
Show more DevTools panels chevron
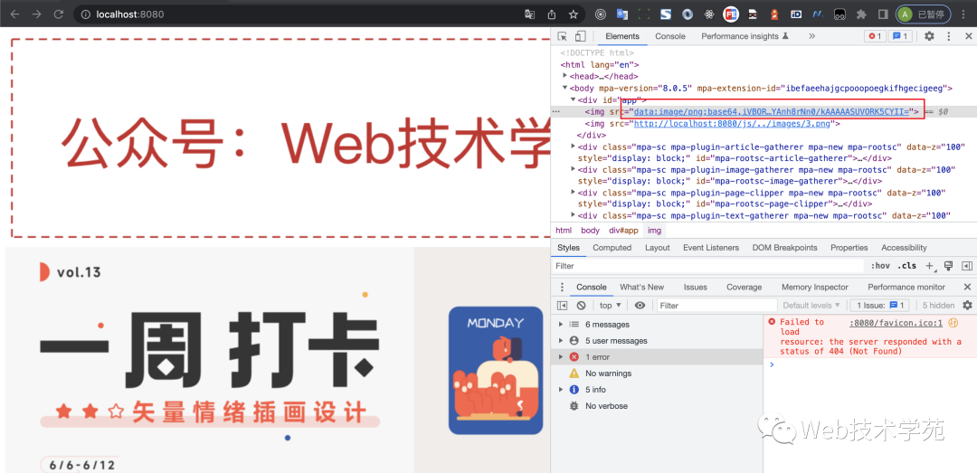[x=811, y=36]
